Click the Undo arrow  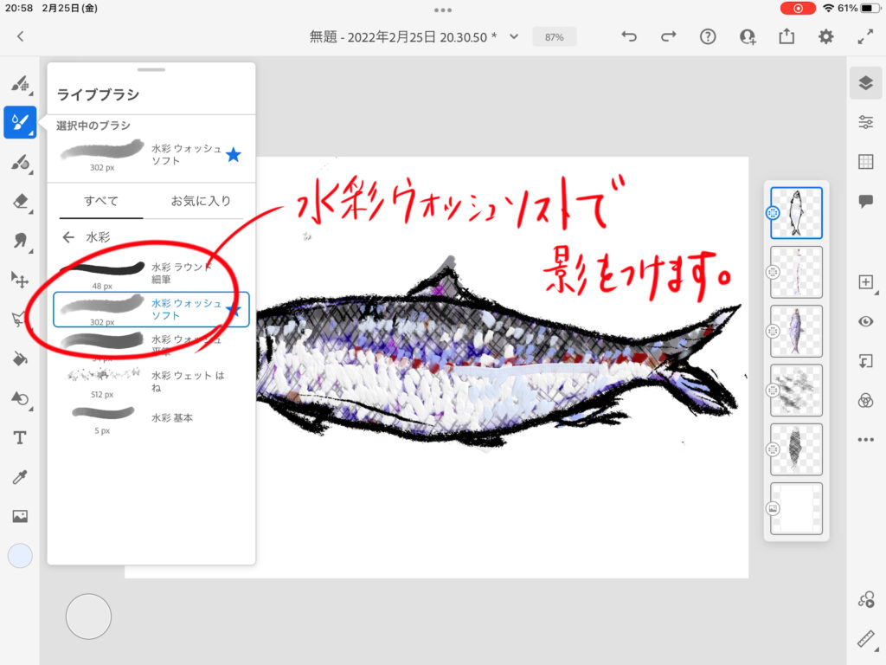tap(629, 36)
